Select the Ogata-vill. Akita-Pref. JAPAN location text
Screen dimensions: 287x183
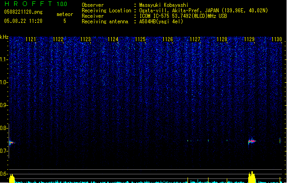pos(204,11)
